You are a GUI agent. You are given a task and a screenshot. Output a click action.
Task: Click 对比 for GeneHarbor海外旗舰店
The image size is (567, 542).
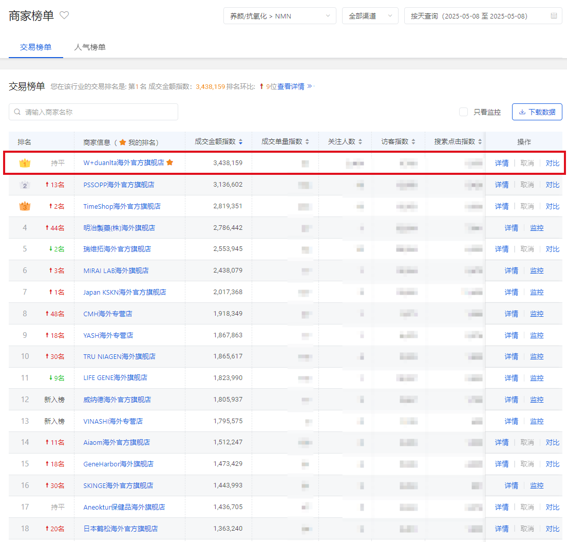[553, 464]
